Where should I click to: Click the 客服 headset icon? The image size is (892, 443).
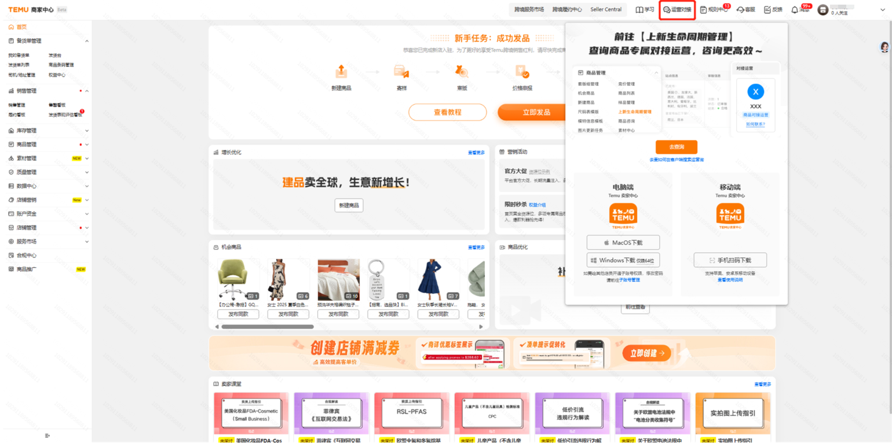pyautogui.click(x=740, y=10)
